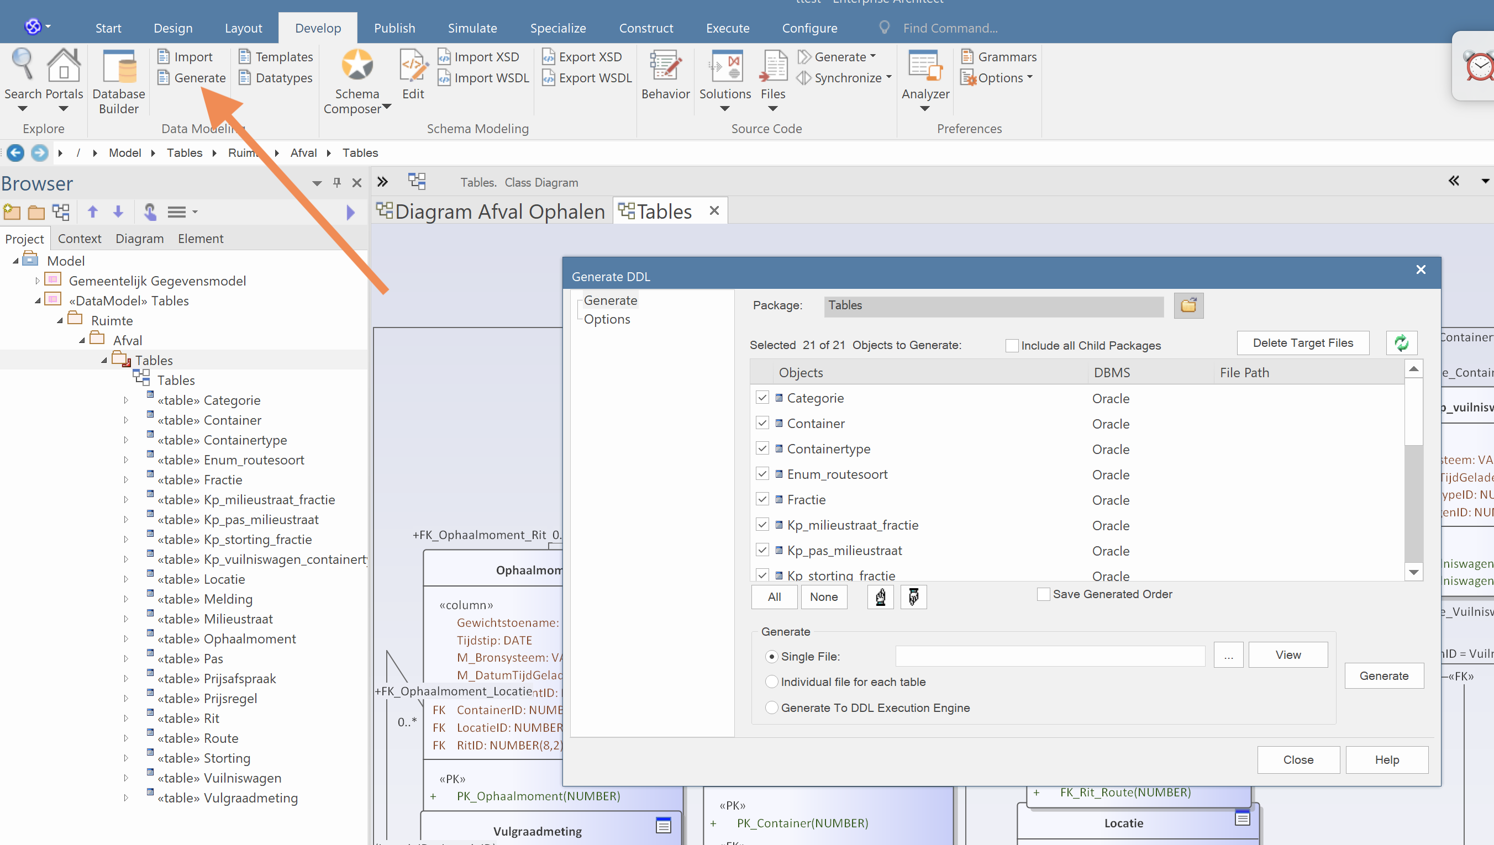Image resolution: width=1494 pixels, height=845 pixels.
Task: Click the move selected object up icon
Action: [881, 596]
